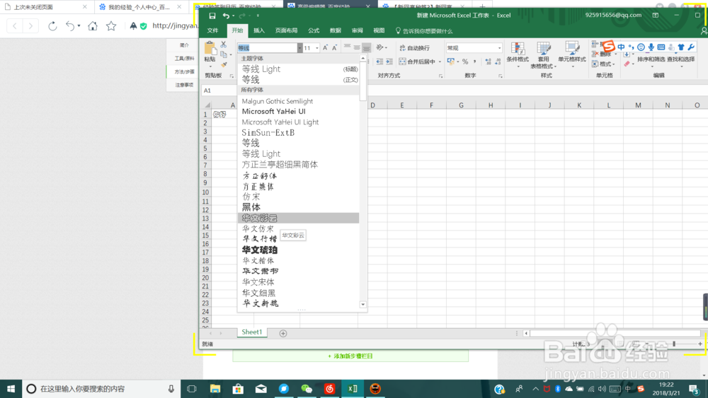This screenshot has height=398, width=708.
Task: Select font 黑体 in list
Action: 299,207
